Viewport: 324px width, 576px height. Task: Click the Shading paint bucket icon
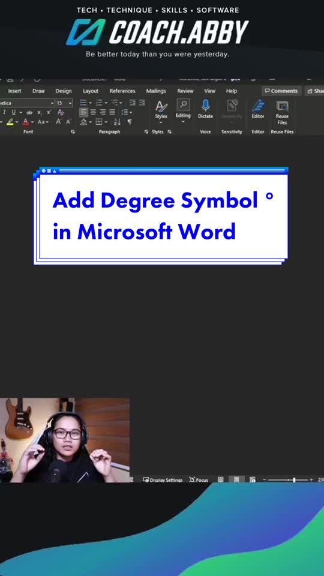tap(84, 122)
